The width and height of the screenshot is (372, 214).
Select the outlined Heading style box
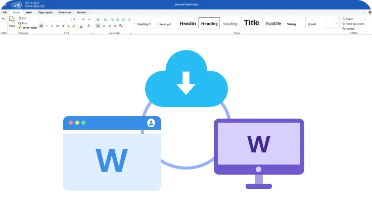pyautogui.click(x=209, y=23)
